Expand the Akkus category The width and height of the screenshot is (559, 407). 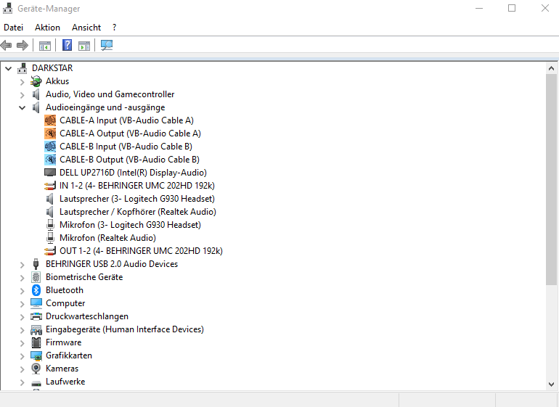coord(22,82)
